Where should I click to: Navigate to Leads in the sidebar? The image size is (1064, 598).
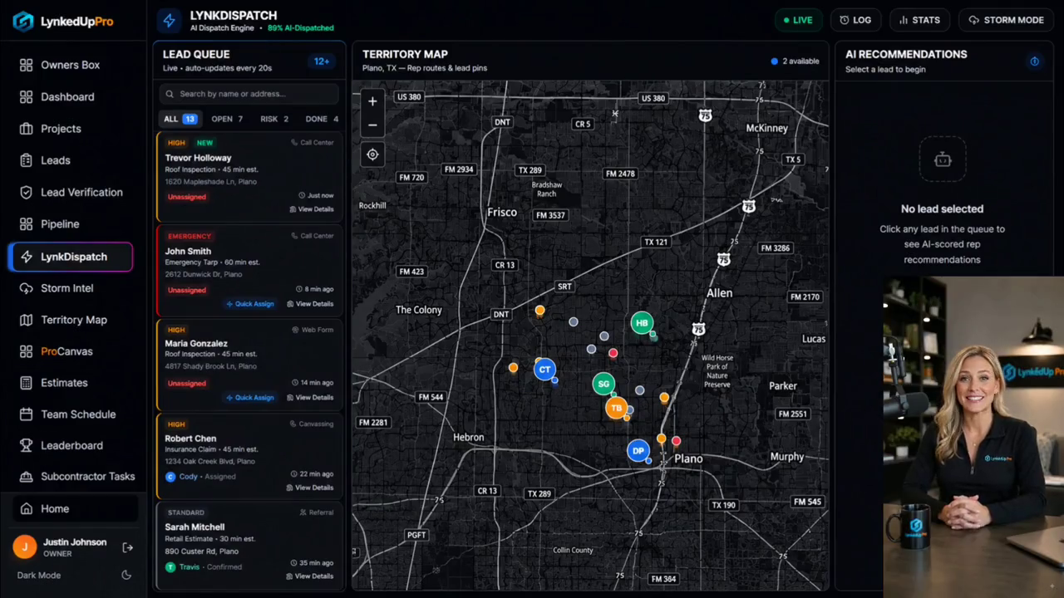56,160
